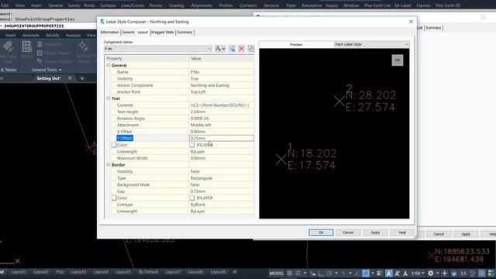Click Apply in the background properties dialog
The width and height of the screenshot is (496, 279).
[466, 234]
